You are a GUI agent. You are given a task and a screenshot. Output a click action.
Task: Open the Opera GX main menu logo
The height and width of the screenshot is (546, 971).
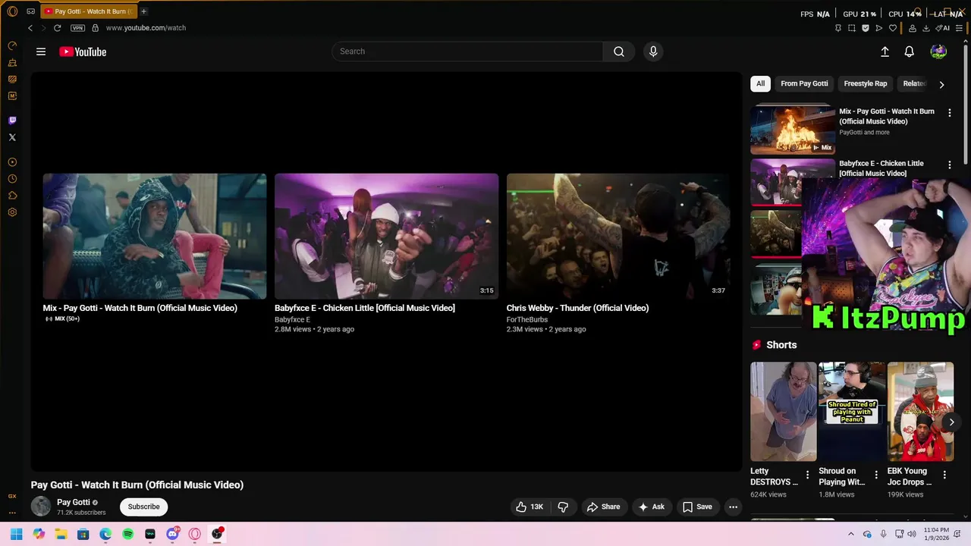[x=12, y=11]
